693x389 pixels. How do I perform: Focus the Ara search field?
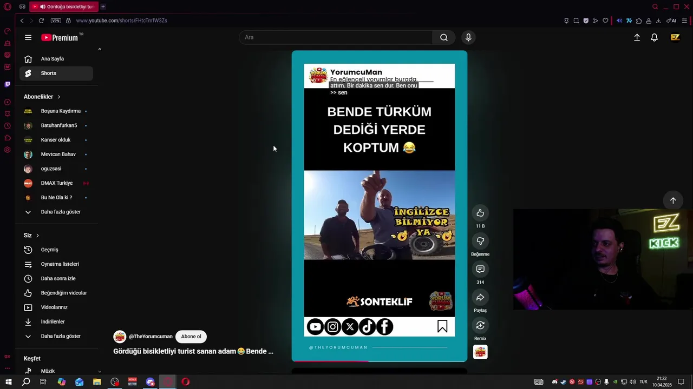(x=336, y=37)
